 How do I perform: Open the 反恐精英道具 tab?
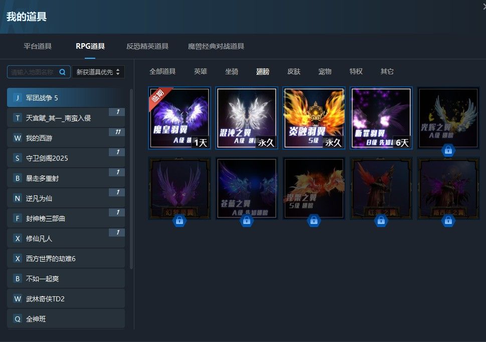click(147, 46)
